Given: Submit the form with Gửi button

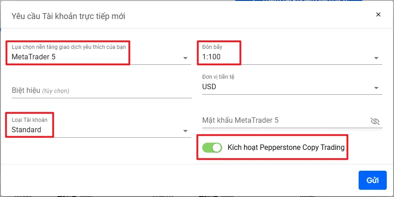Looking at the screenshot, I should click(x=372, y=180).
